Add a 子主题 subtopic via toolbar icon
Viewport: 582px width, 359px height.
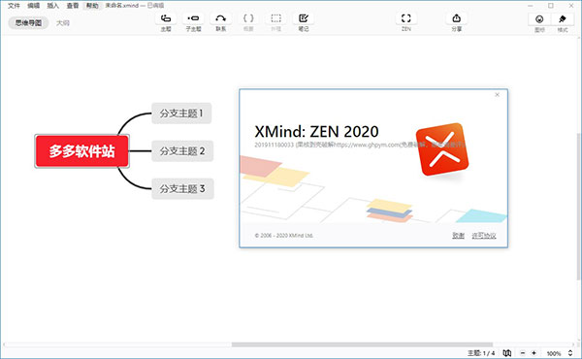(193, 18)
